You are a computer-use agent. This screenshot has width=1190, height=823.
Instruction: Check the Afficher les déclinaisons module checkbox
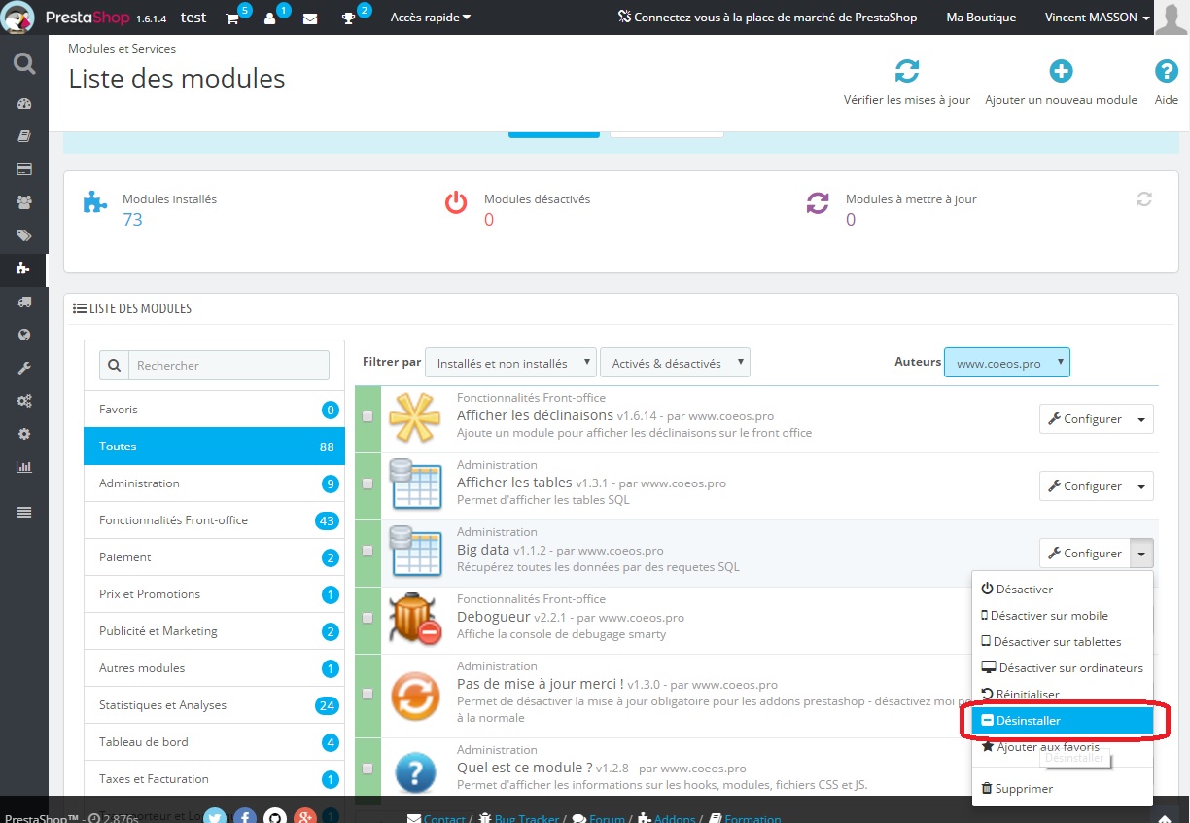(x=367, y=416)
